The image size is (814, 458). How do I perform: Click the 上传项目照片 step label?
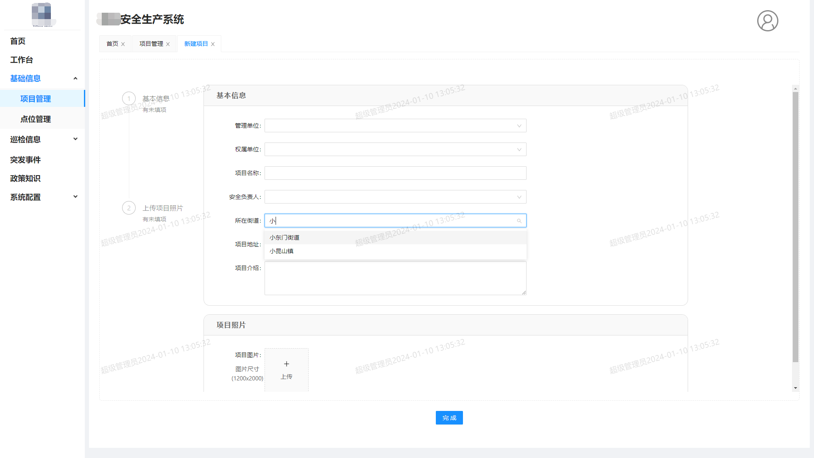tap(163, 208)
